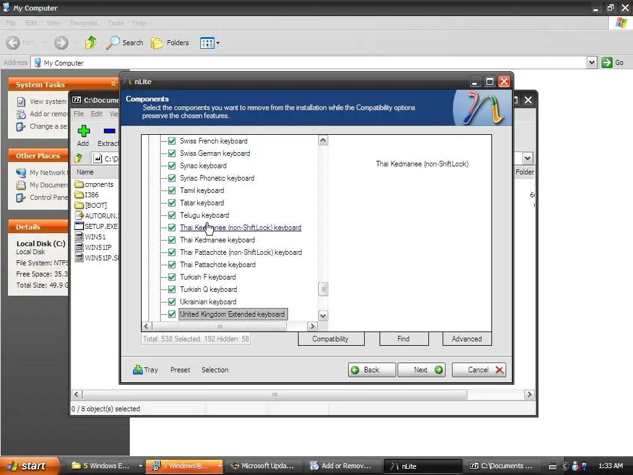The width and height of the screenshot is (633, 475).
Task: Uncheck Syriac Phonetic keyboard
Action: 172,178
